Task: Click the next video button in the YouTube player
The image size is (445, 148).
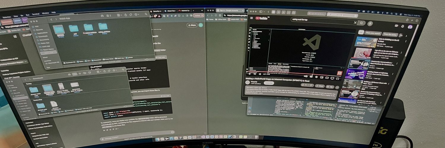Action: (x=255, y=74)
